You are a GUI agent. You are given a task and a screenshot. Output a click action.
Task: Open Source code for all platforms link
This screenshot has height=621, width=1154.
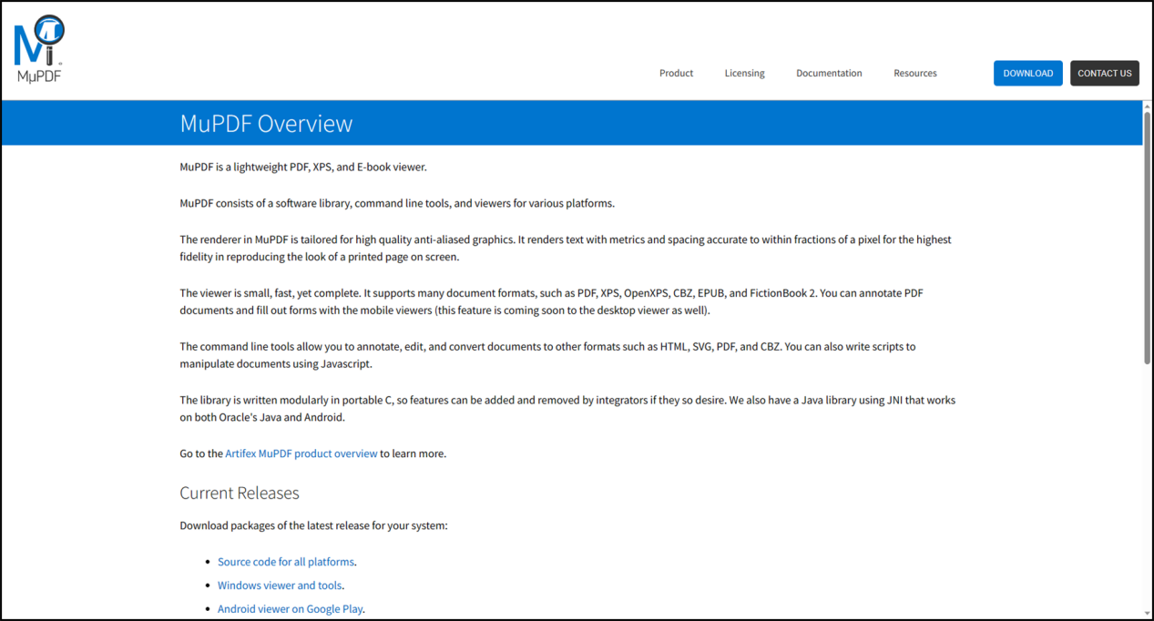tap(286, 562)
